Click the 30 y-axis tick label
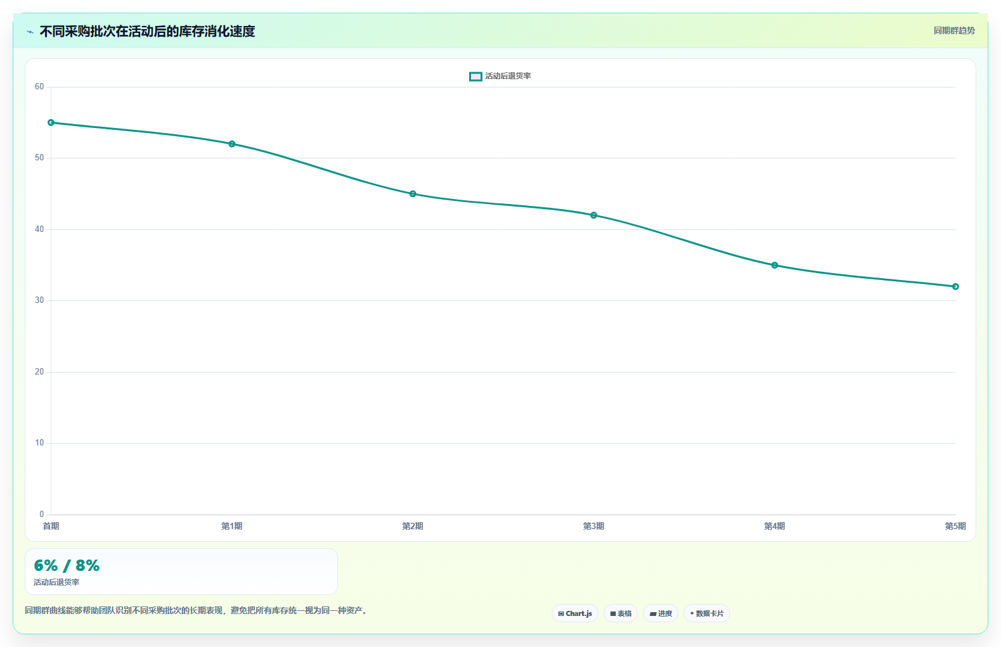The image size is (1001, 647). tap(39, 300)
